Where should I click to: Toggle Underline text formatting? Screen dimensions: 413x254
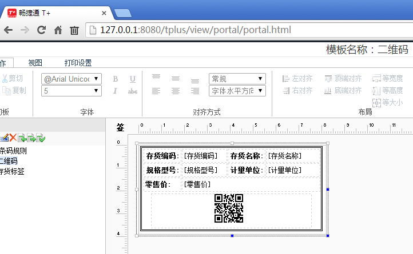(133, 79)
